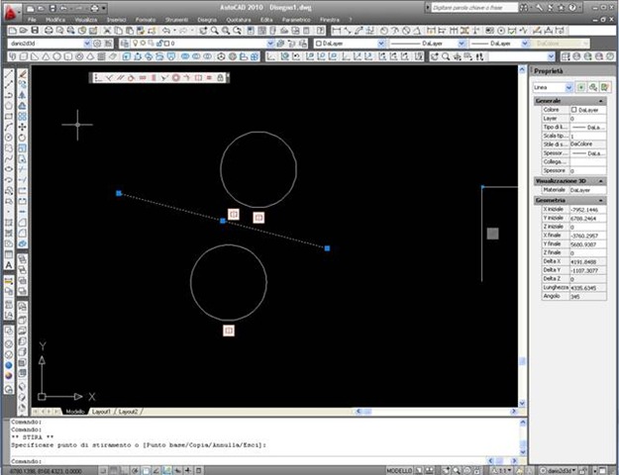The height and width of the screenshot is (475, 619).
Task: Click the Angolo value 345 in Properties
Action: (x=588, y=296)
